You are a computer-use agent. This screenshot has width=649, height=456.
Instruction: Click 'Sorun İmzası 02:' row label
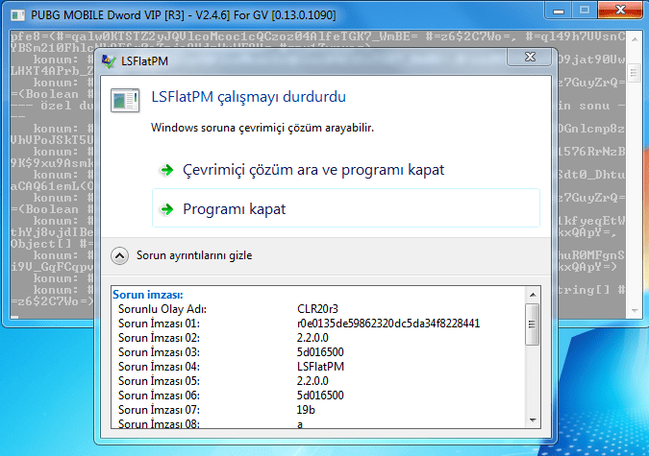(x=159, y=338)
